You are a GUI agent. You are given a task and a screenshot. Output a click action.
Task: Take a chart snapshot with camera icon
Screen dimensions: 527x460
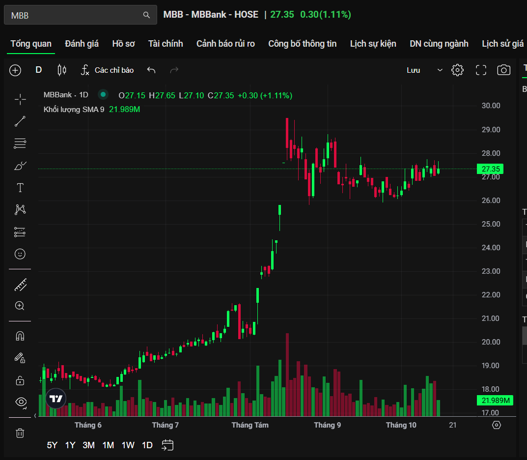click(x=503, y=70)
